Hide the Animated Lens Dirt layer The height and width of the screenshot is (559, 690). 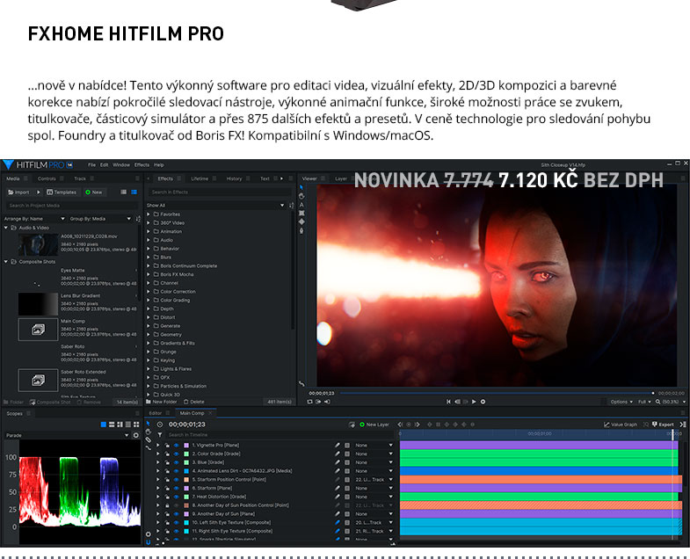(x=176, y=471)
